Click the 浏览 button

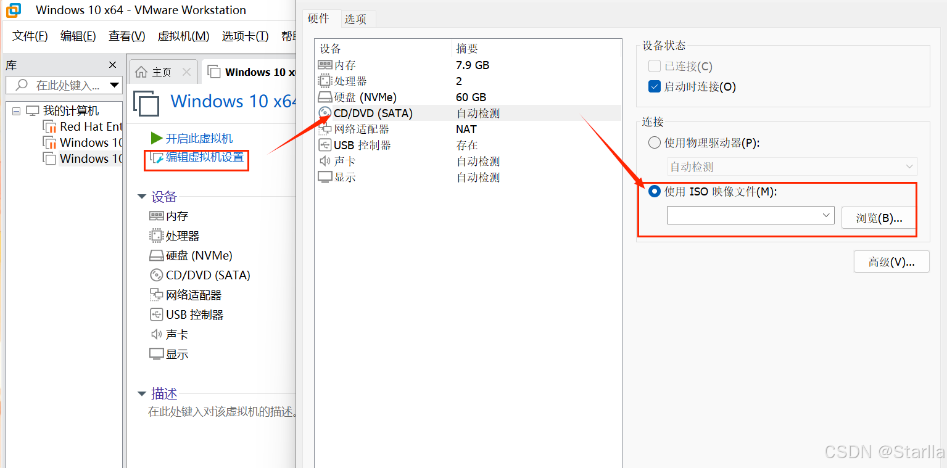pyautogui.click(x=878, y=218)
